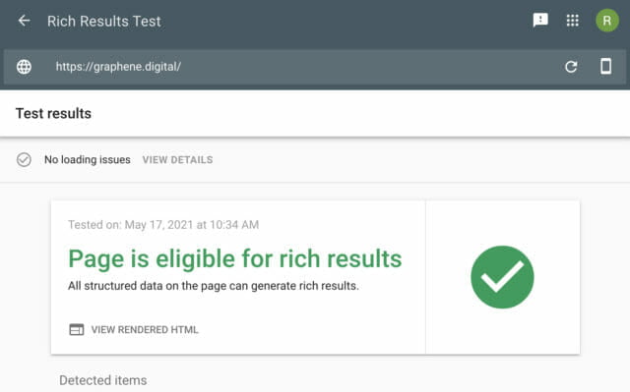Screen dimensions: 630x392
Task: Go back using the arrow icon
Action: tap(24, 21)
